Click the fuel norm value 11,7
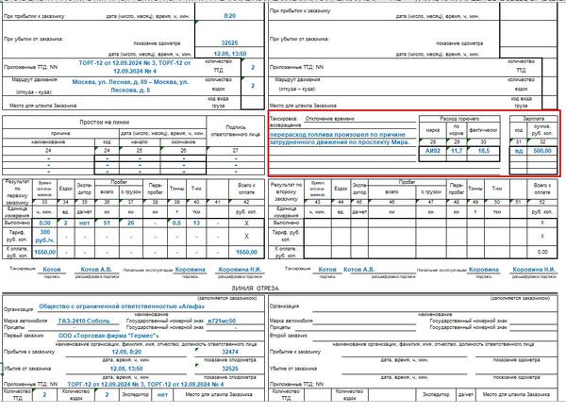This screenshot has width=566, height=413. click(458, 150)
